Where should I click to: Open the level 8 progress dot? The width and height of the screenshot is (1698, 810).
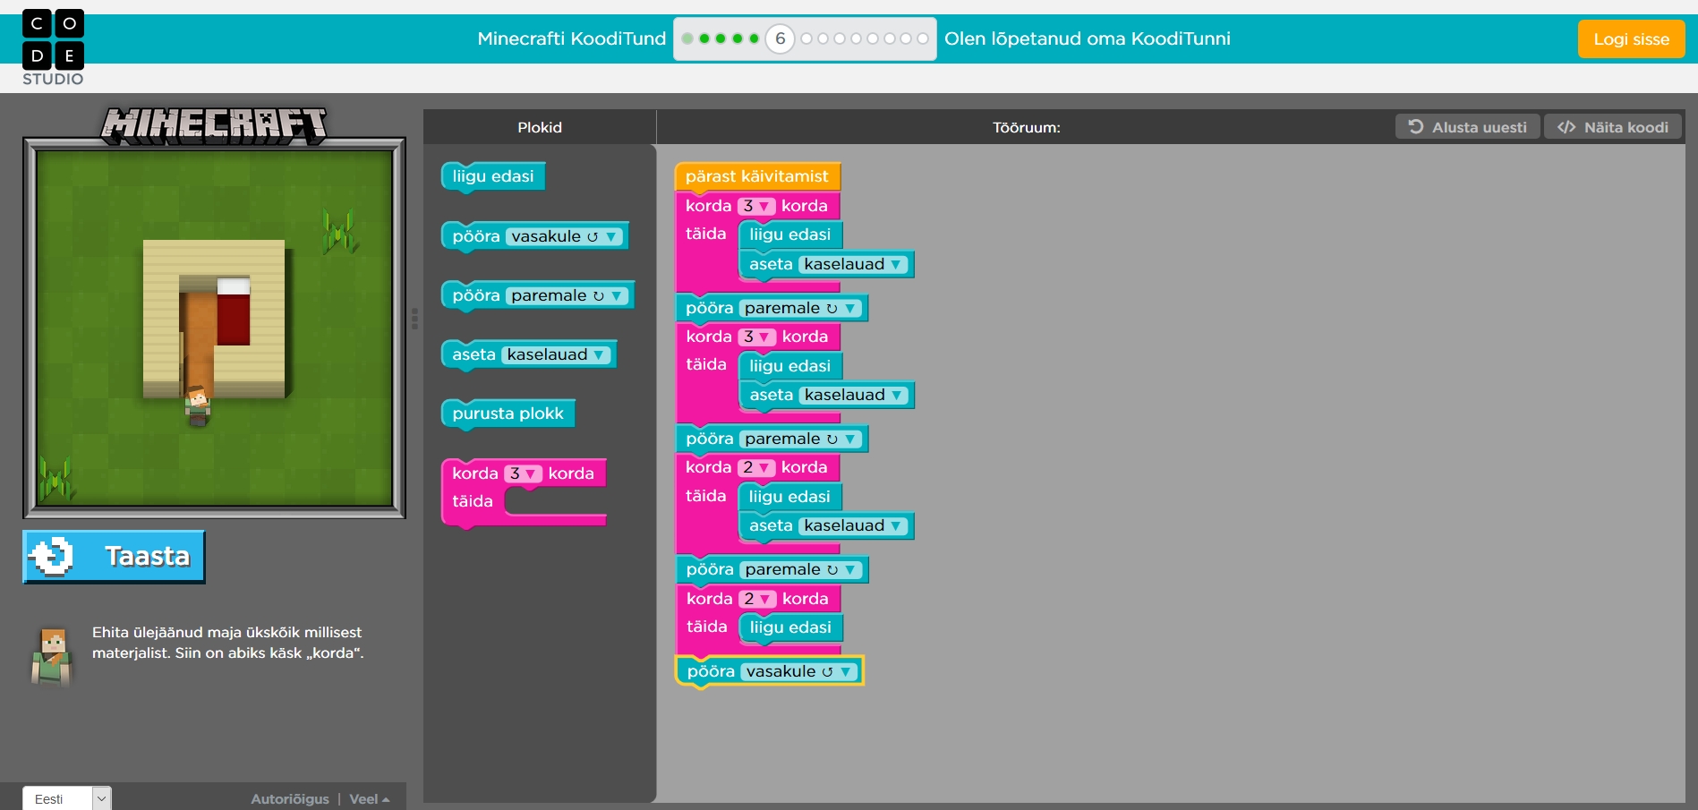823,38
